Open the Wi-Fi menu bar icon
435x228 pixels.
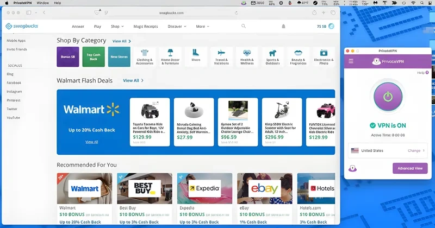click(x=413, y=3)
